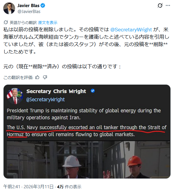Image resolution: width=174 pixels, height=193 pixels.
Task: Open the post timestamp 午前2:41 · 2026年3月11日
Action: click(28, 187)
